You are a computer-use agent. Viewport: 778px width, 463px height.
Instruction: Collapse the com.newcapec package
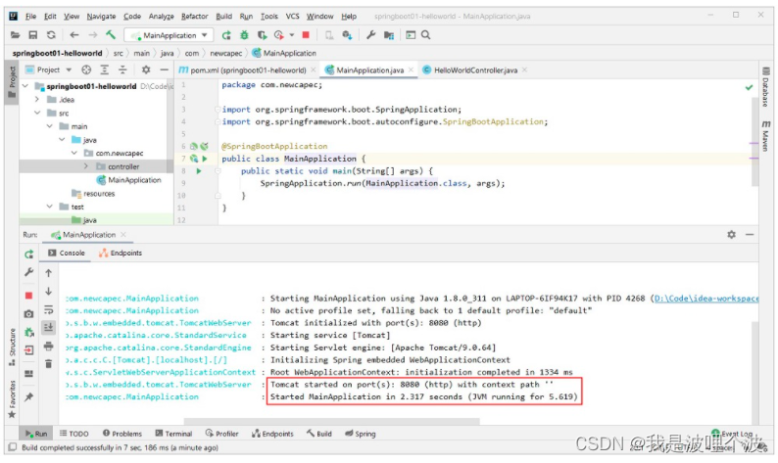point(73,153)
